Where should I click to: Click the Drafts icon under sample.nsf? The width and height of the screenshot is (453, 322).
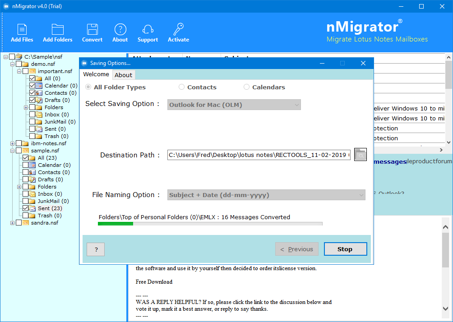[32, 179]
